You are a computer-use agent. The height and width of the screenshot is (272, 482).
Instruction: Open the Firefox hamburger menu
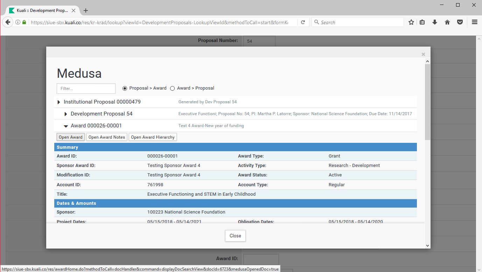point(475,22)
